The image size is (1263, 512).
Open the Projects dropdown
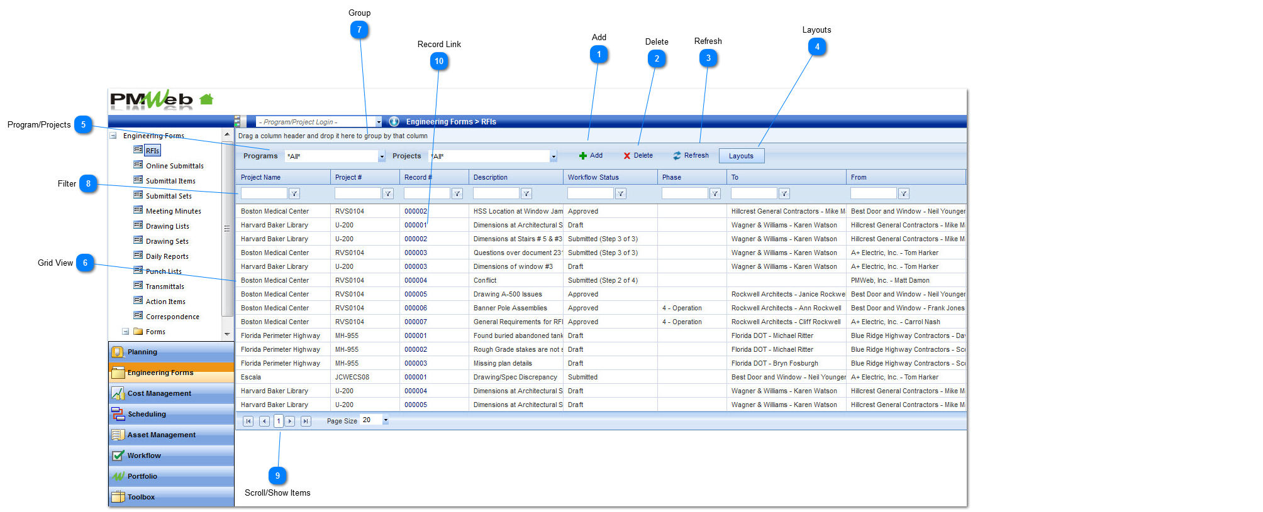(x=554, y=156)
